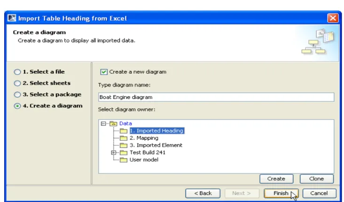Select step 4. Create a diagram
Screen dimensions: 344x202
coord(17,106)
